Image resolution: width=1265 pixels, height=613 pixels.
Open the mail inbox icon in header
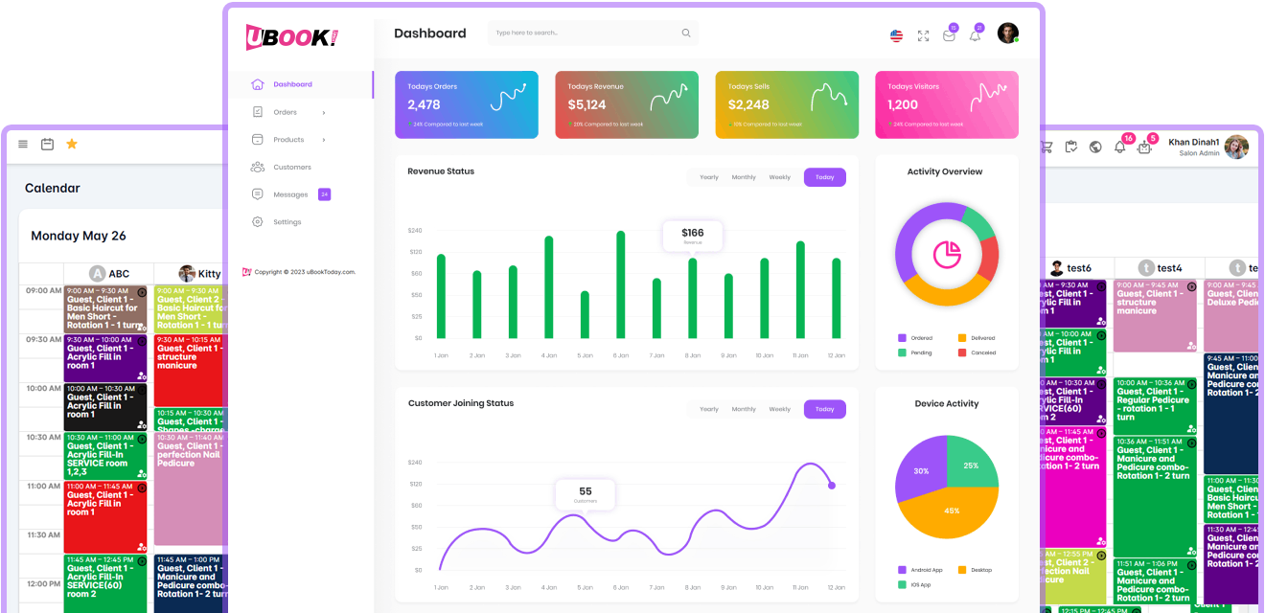[949, 35]
